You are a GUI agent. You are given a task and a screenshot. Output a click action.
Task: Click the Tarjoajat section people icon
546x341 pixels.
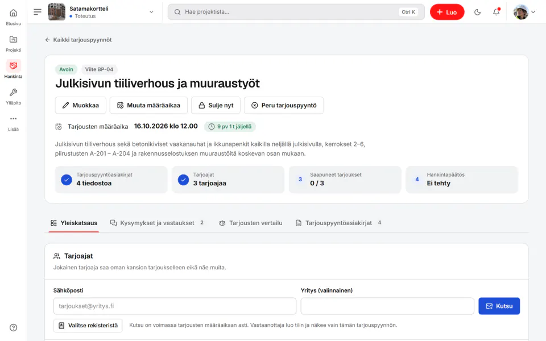(x=57, y=256)
